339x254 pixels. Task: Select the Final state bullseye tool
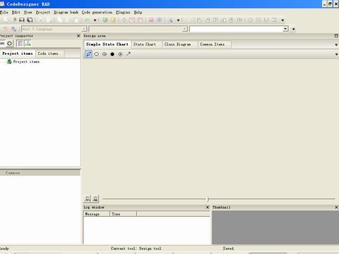(x=120, y=54)
